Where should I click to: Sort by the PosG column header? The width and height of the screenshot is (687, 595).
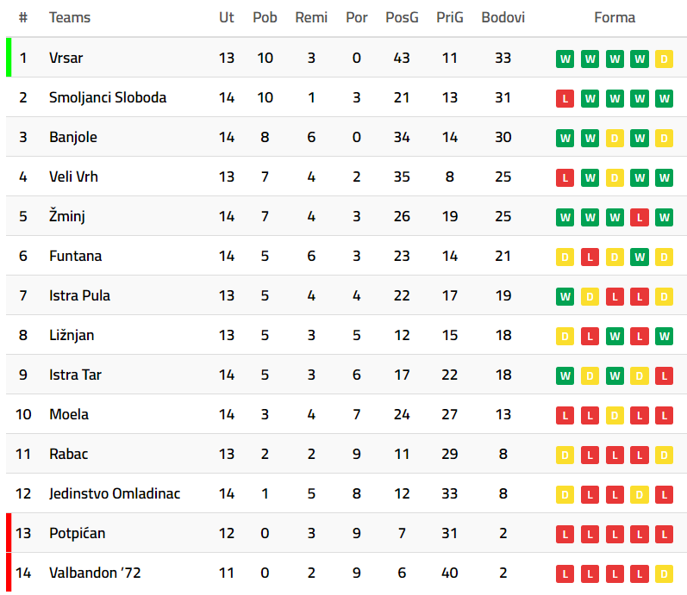click(x=402, y=17)
